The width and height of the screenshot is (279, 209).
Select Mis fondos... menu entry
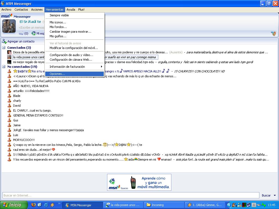pos(74,27)
